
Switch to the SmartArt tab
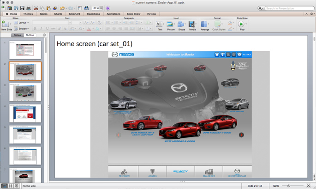pyautogui.click(x=74, y=14)
